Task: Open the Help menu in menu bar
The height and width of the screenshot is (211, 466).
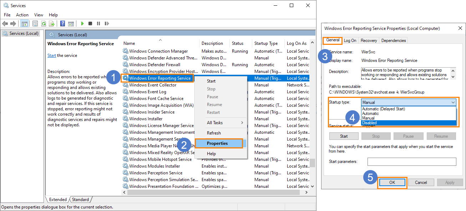Action: click(x=53, y=15)
